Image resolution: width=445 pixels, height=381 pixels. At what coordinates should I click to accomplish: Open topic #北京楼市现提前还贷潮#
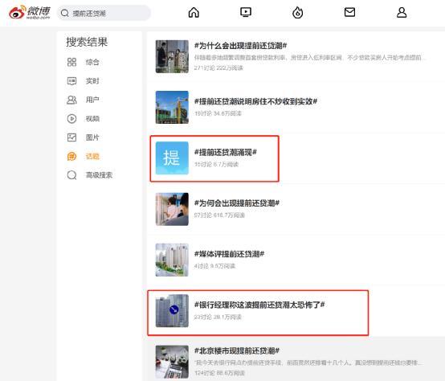[237, 350]
